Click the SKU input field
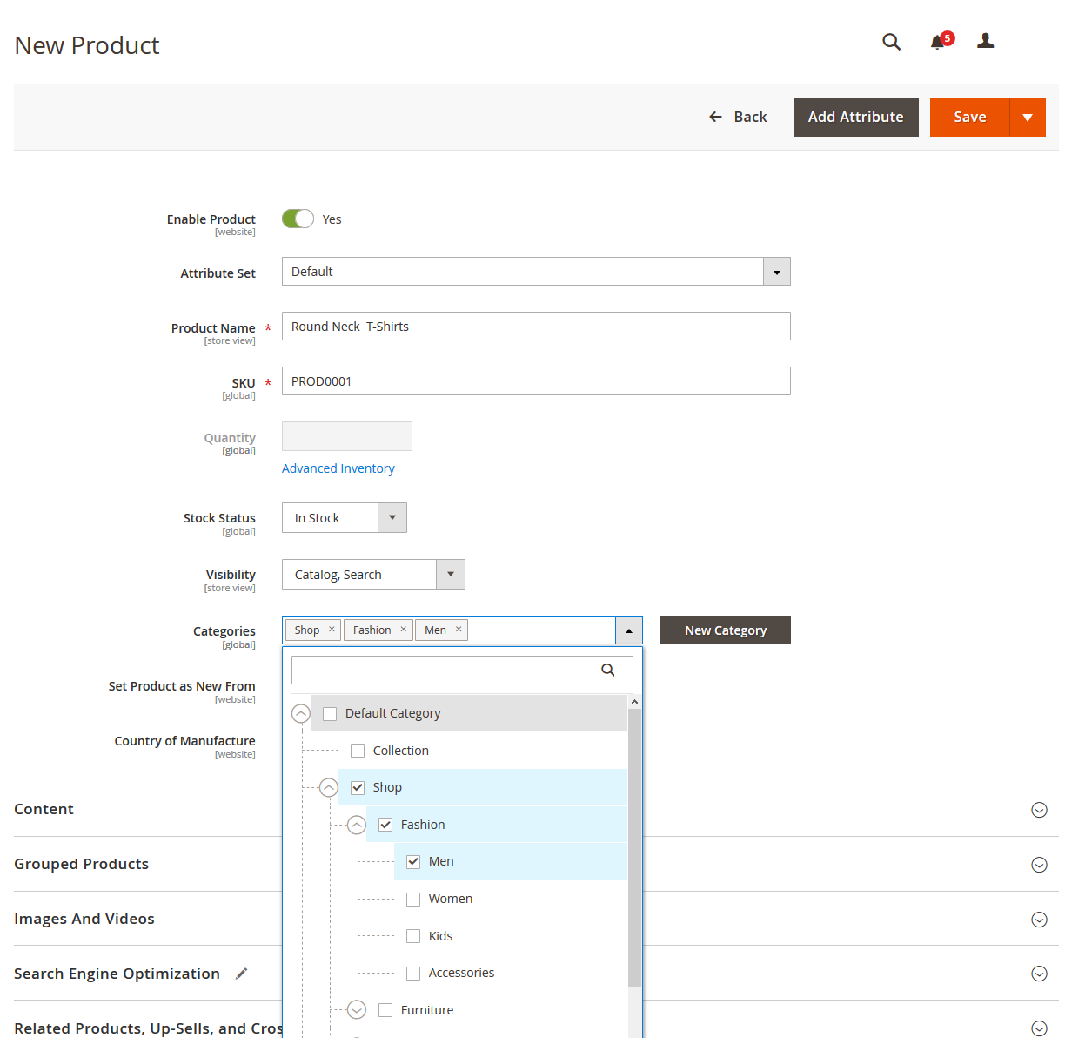 (536, 381)
